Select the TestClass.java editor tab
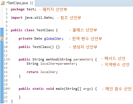 (x=18, y=3)
